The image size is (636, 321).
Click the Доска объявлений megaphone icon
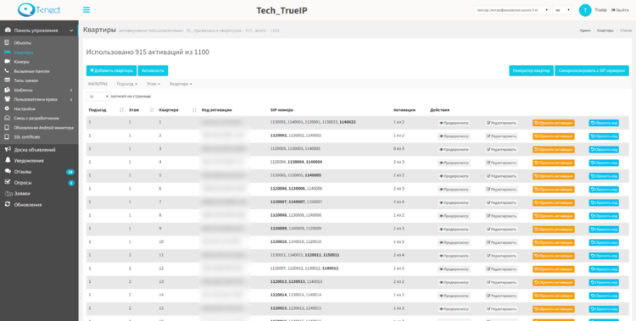(x=8, y=150)
